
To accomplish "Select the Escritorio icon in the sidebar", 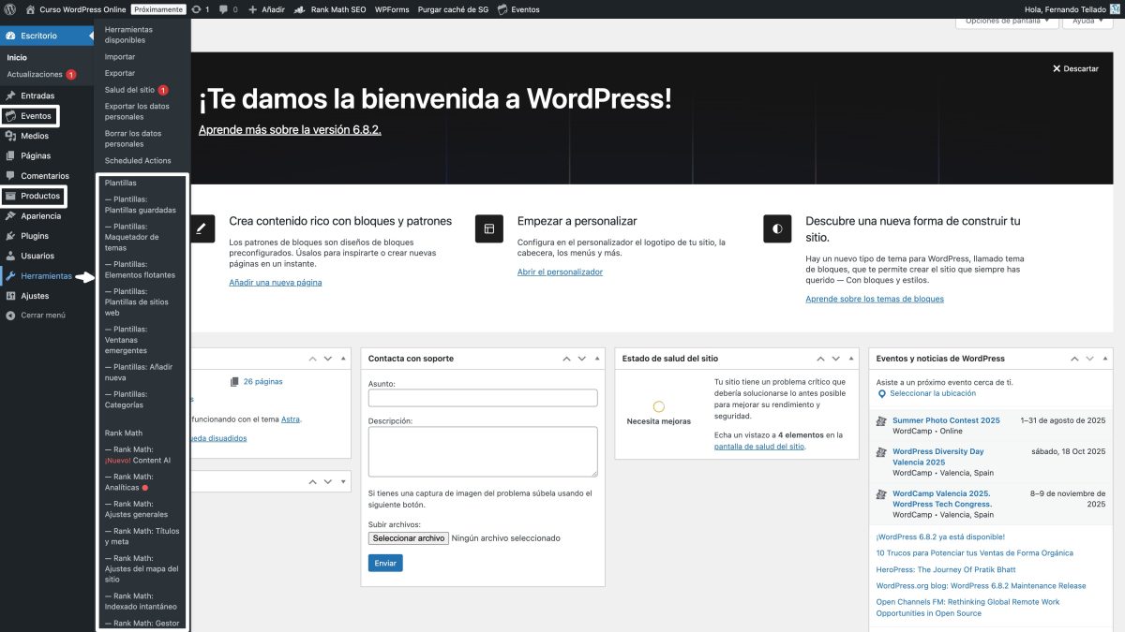I will [11, 35].
